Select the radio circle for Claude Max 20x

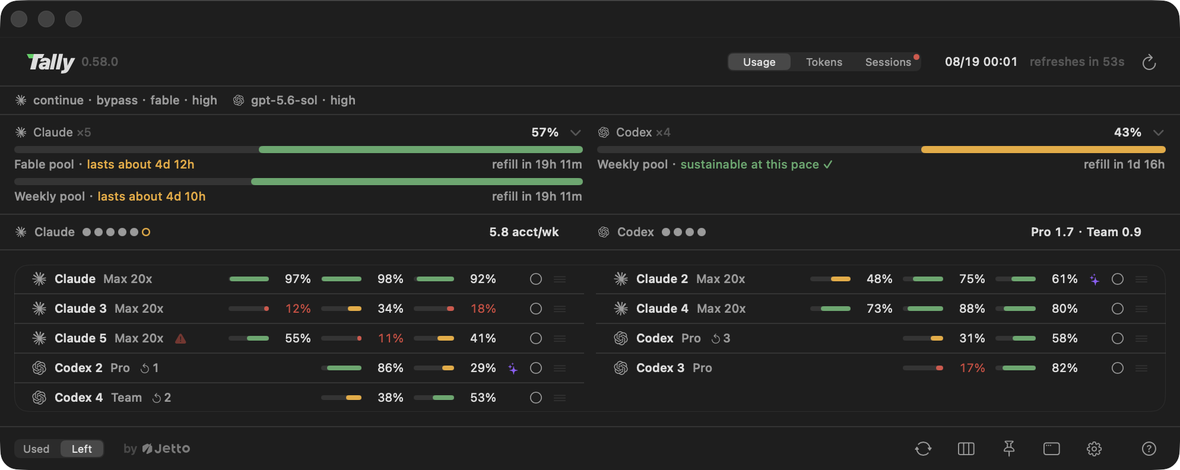click(536, 279)
